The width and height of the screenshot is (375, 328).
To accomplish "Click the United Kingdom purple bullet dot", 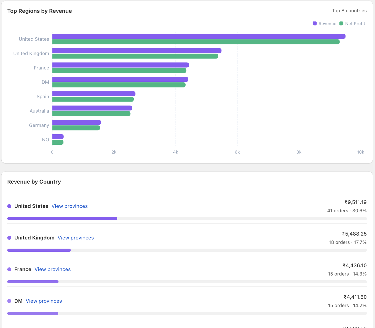I will tap(9, 238).
